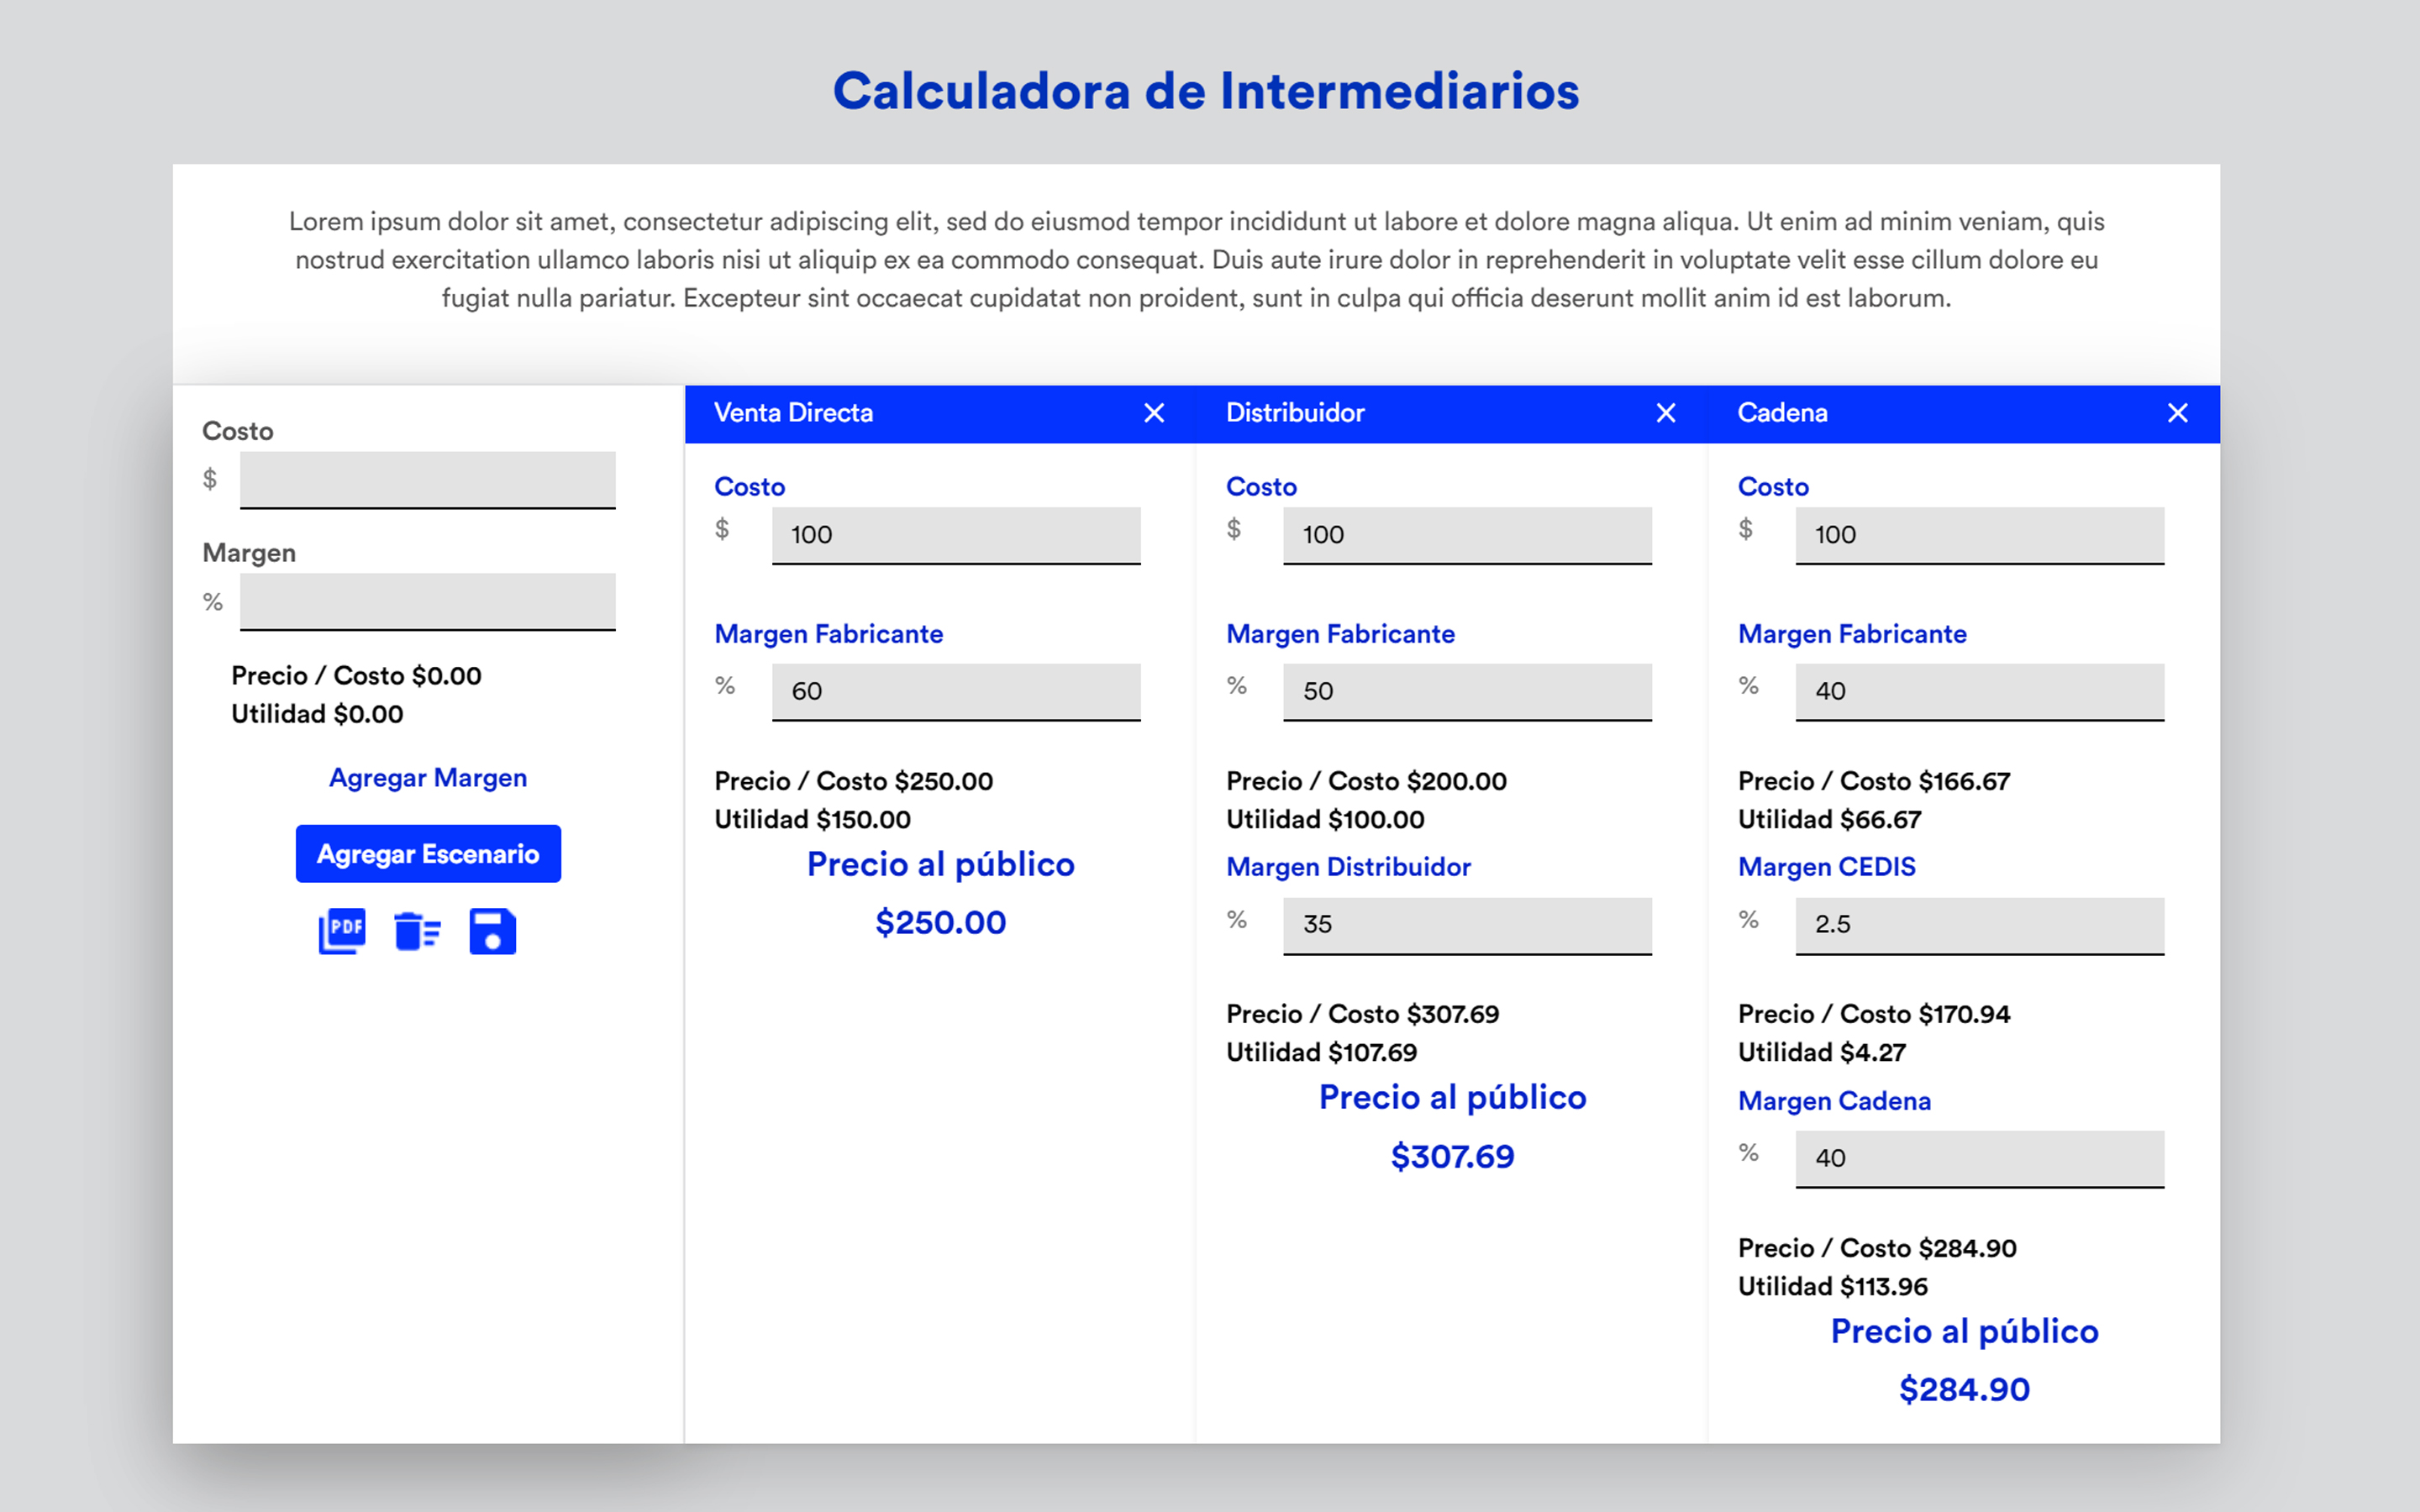Image resolution: width=2420 pixels, height=1512 pixels.
Task: Click Distribuidor Margen Fabricante field showing 50
Action: click(1468, 691)
